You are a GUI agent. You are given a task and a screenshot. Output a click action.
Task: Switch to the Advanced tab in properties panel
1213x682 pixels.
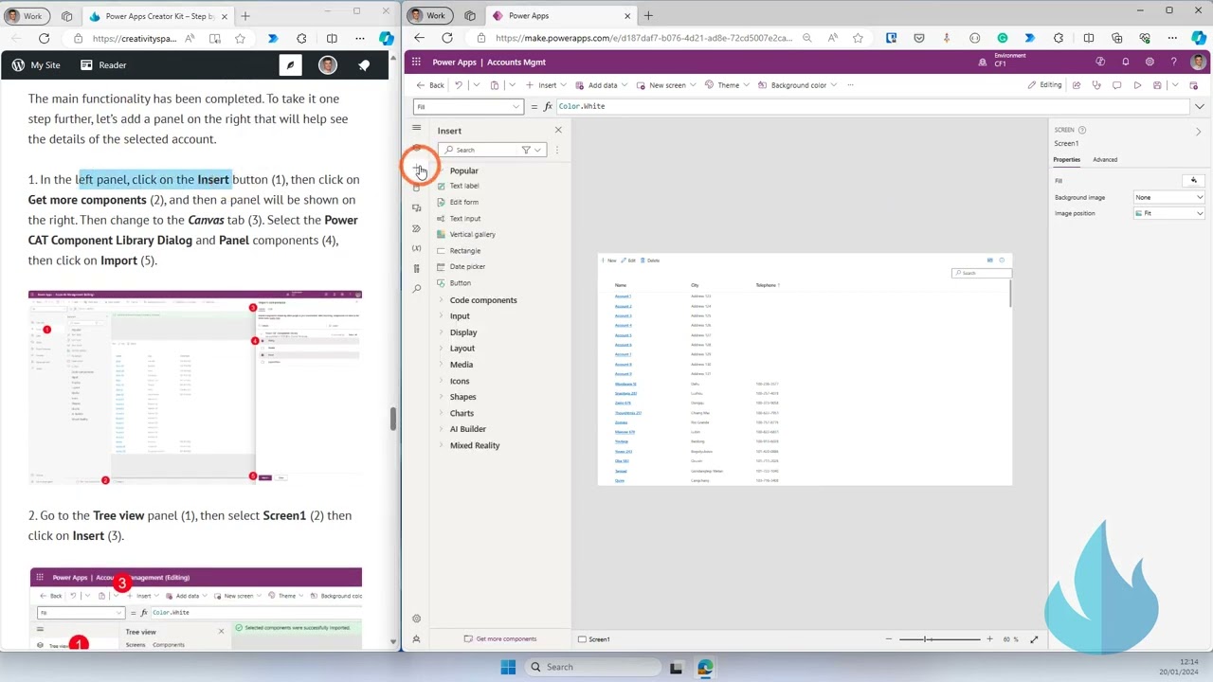pos(1105,160)
